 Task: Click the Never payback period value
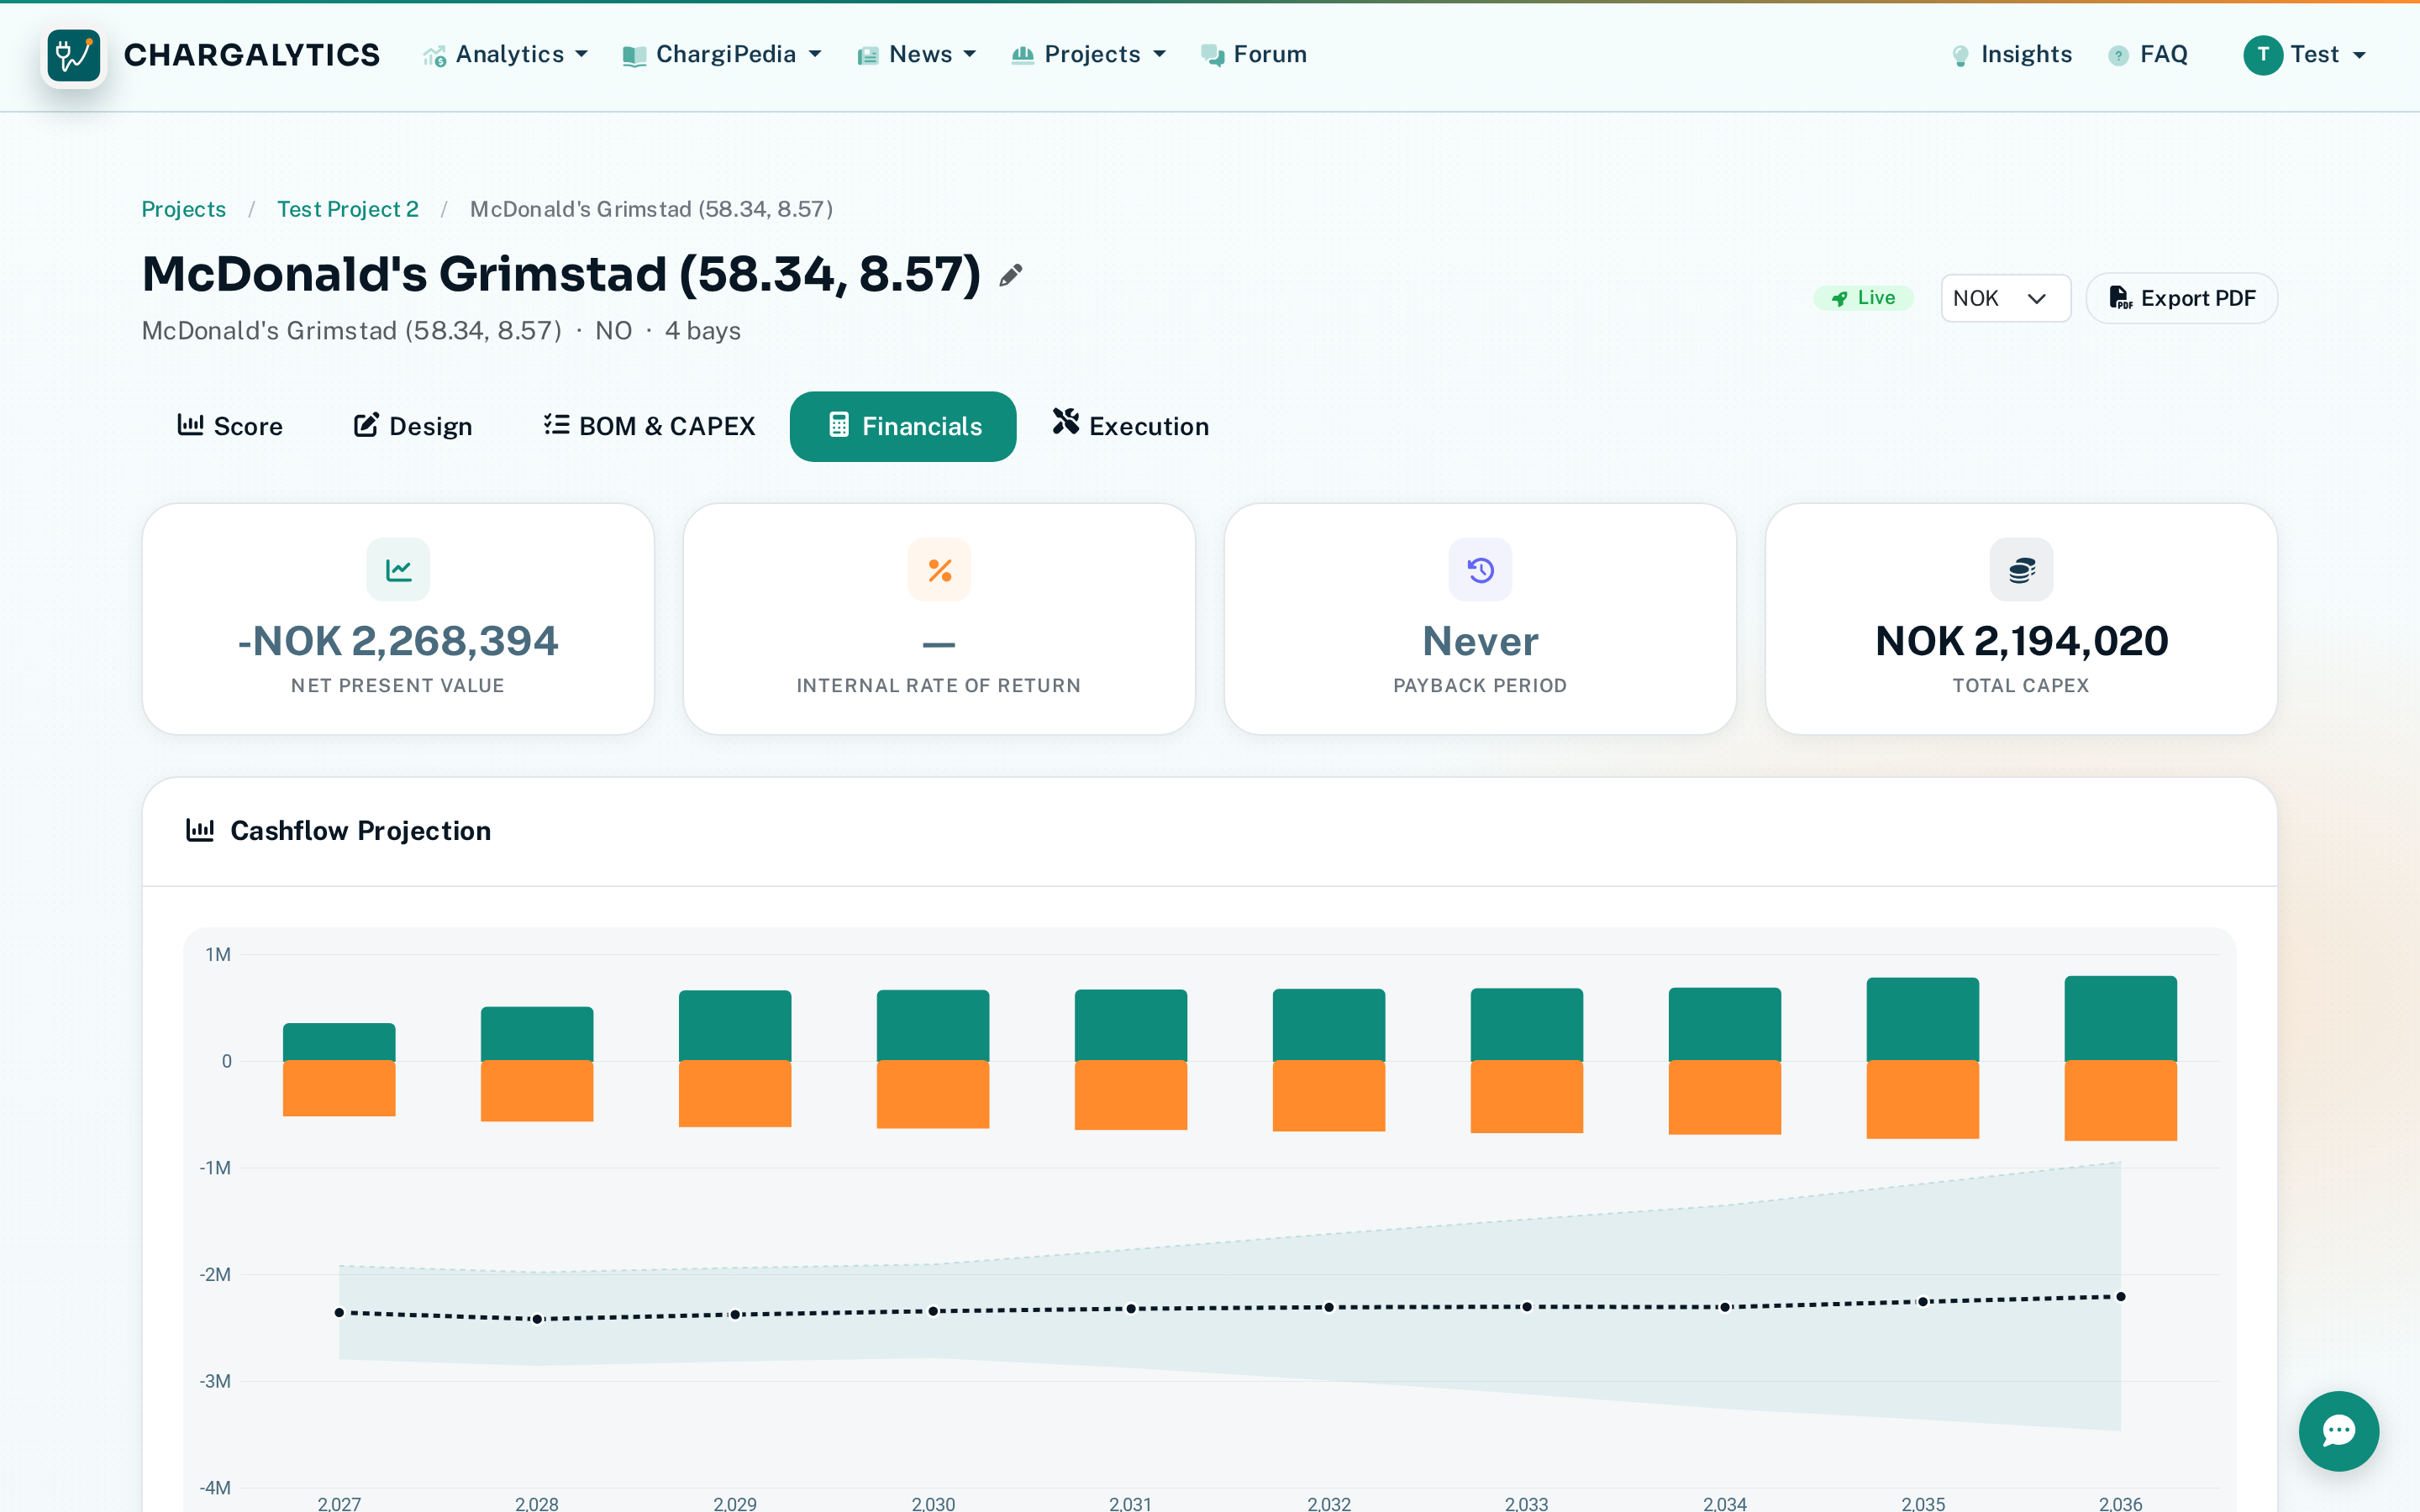point(1480,641)
